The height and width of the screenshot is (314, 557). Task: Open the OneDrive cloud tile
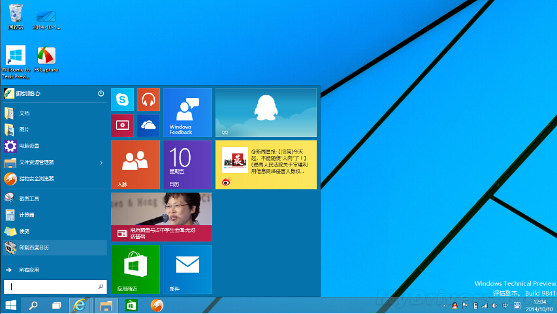point(148,125)
